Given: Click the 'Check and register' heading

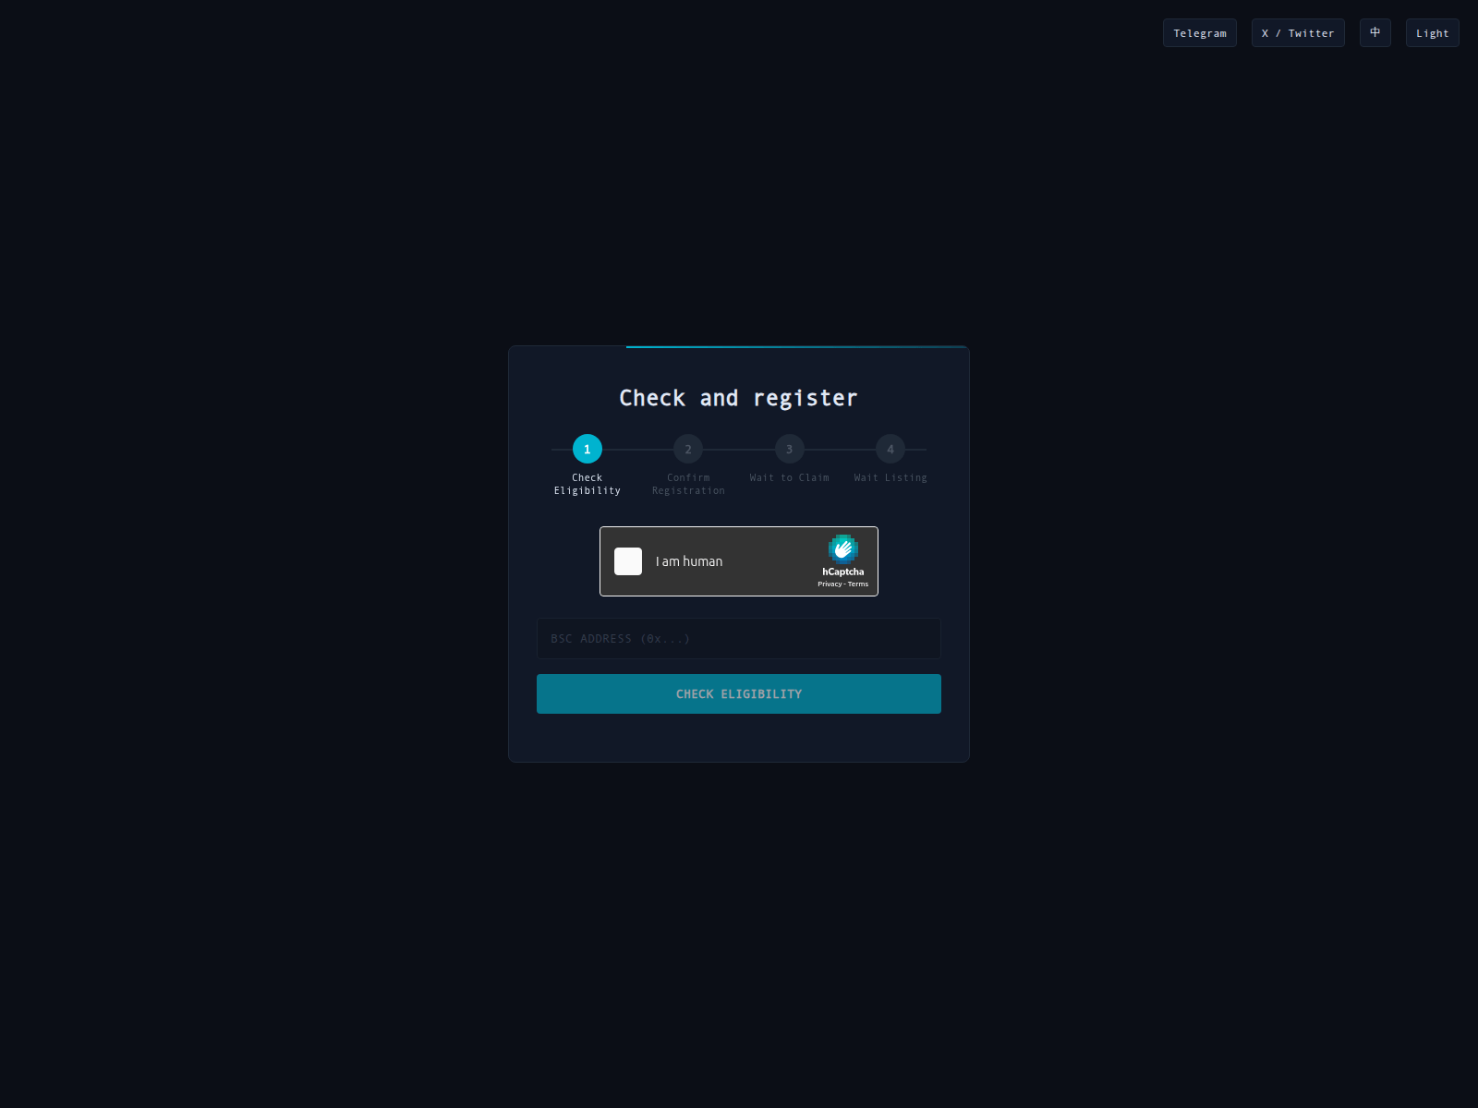Looking at the screenshot, I should point(738,397).
